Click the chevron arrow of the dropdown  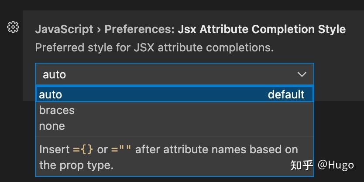coord(302,74)
